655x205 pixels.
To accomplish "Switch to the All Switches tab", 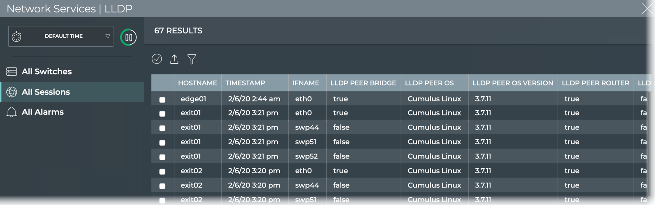I will coord(46,72).
